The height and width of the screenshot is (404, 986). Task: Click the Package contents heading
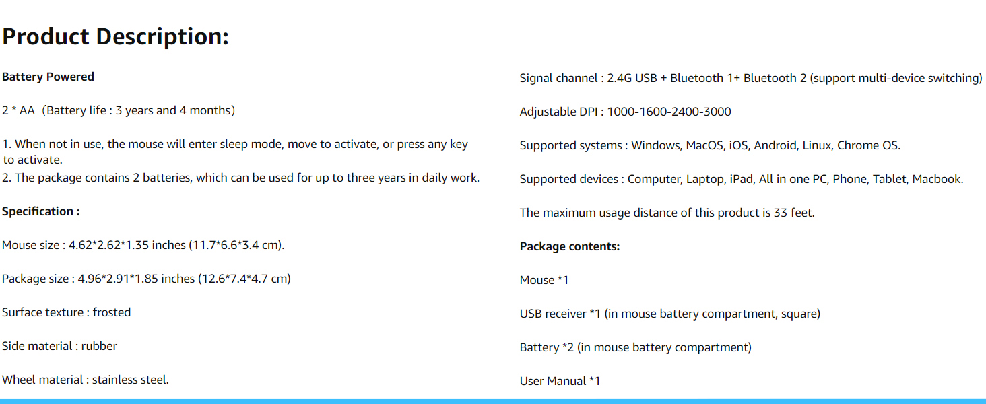click(569, 246)
